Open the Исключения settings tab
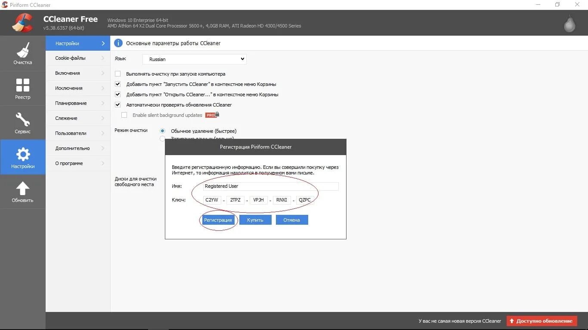The image size is (588, 330). point(78,88)
